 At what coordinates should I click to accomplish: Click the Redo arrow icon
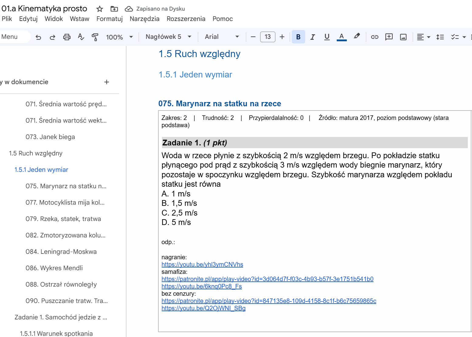point(52,37)
